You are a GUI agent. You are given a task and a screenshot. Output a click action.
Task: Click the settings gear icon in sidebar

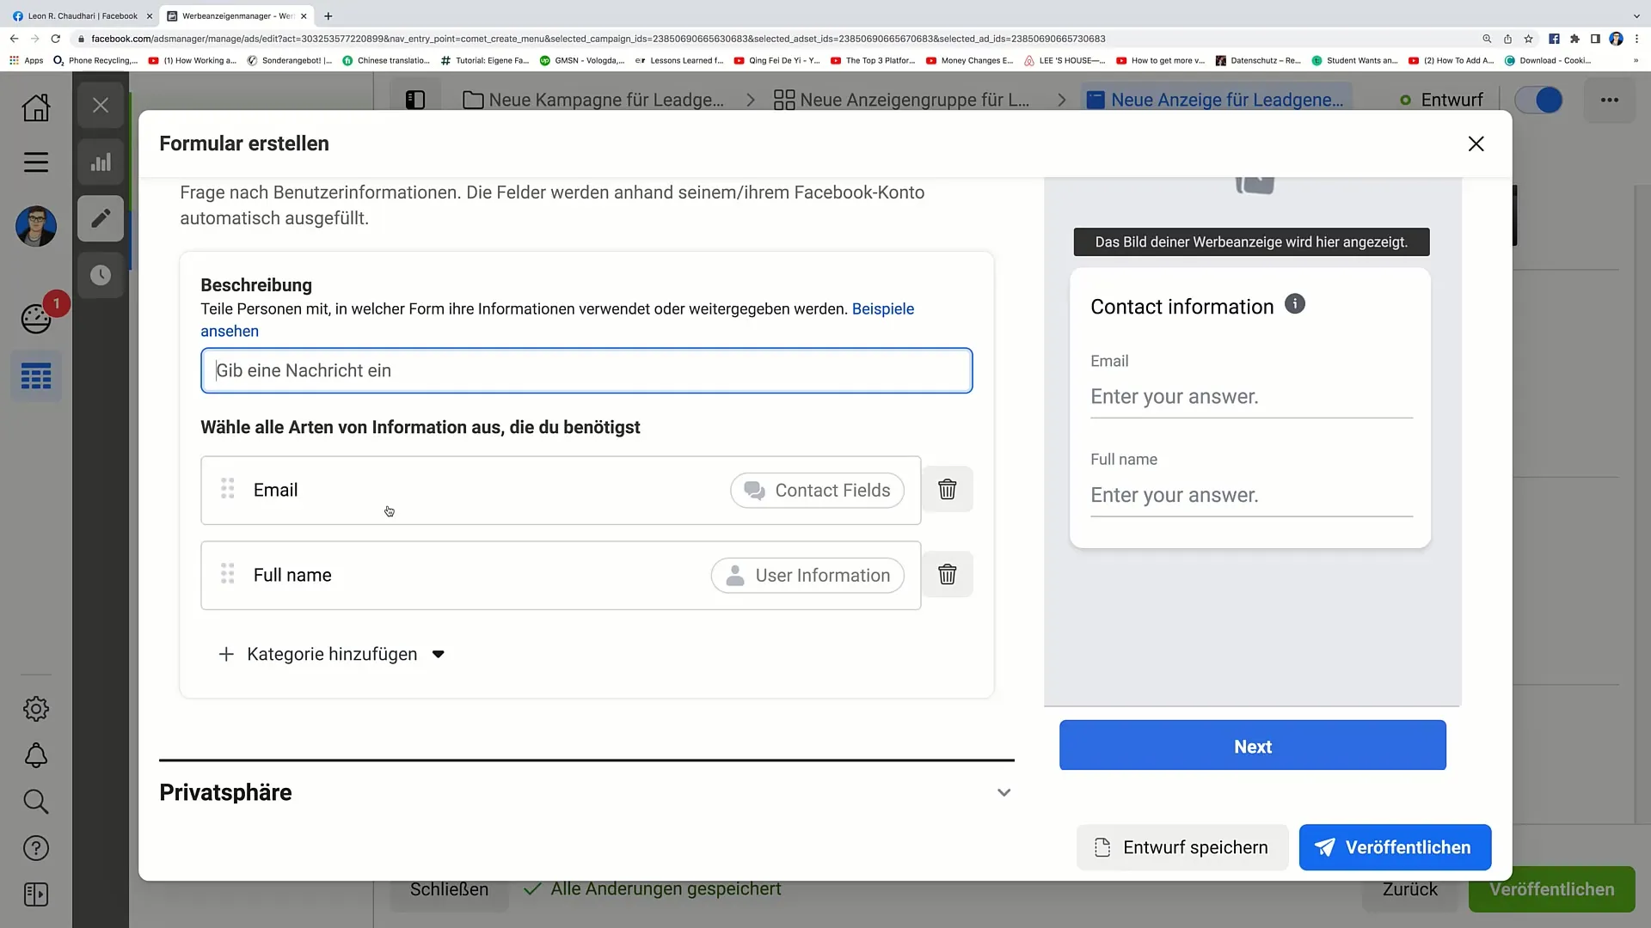tap(36, 708)
